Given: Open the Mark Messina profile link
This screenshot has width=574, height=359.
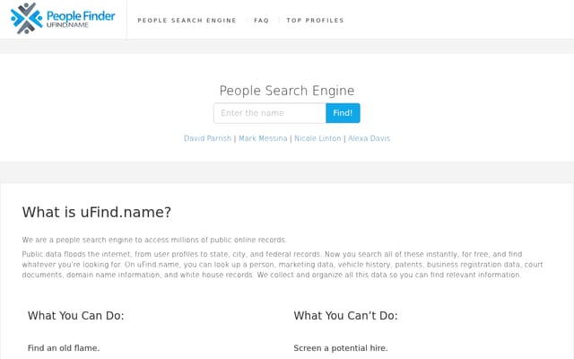Looking at the screenshot, I should tap(263, 138).
